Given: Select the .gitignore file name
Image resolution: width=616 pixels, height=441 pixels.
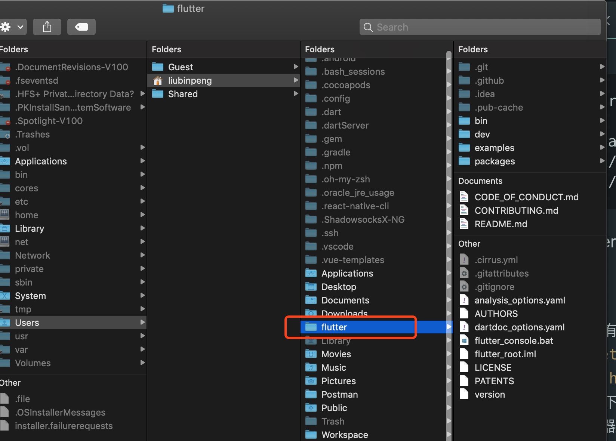Looking at the screenshot, I should pos(495,287).
